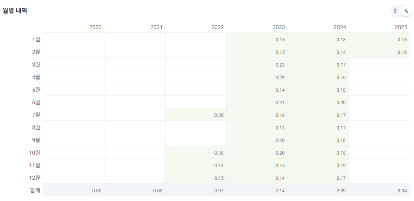Click the 0.15 cell for 2월 2023
This screenshot has width=414, height=201.
pos(257,52)
